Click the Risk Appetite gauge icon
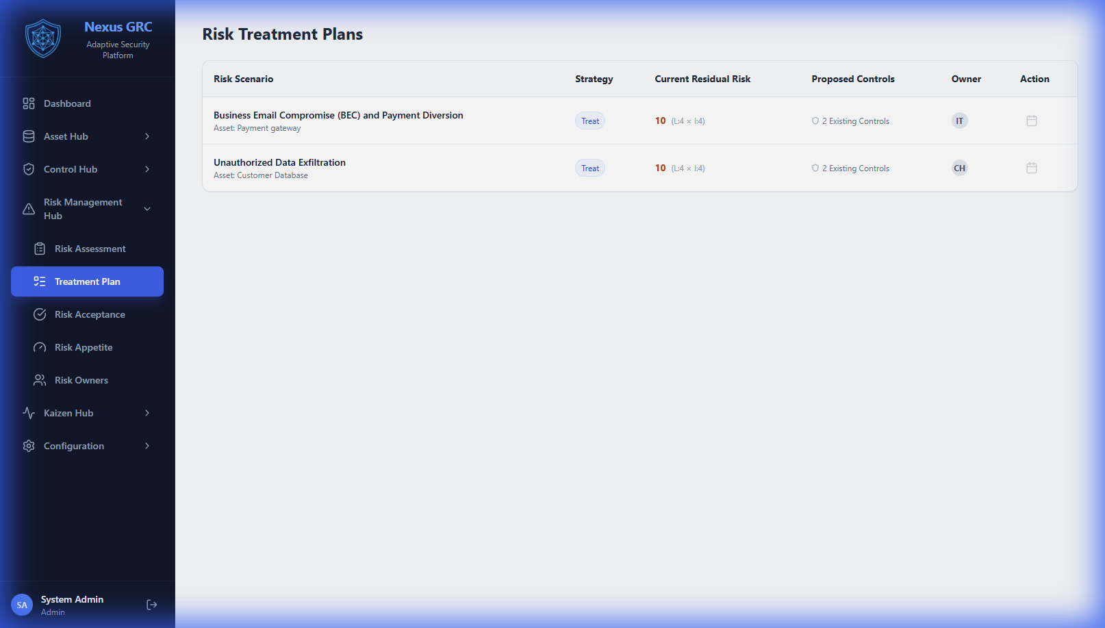Screen dimensions: 1105x628 click(40, 347)
